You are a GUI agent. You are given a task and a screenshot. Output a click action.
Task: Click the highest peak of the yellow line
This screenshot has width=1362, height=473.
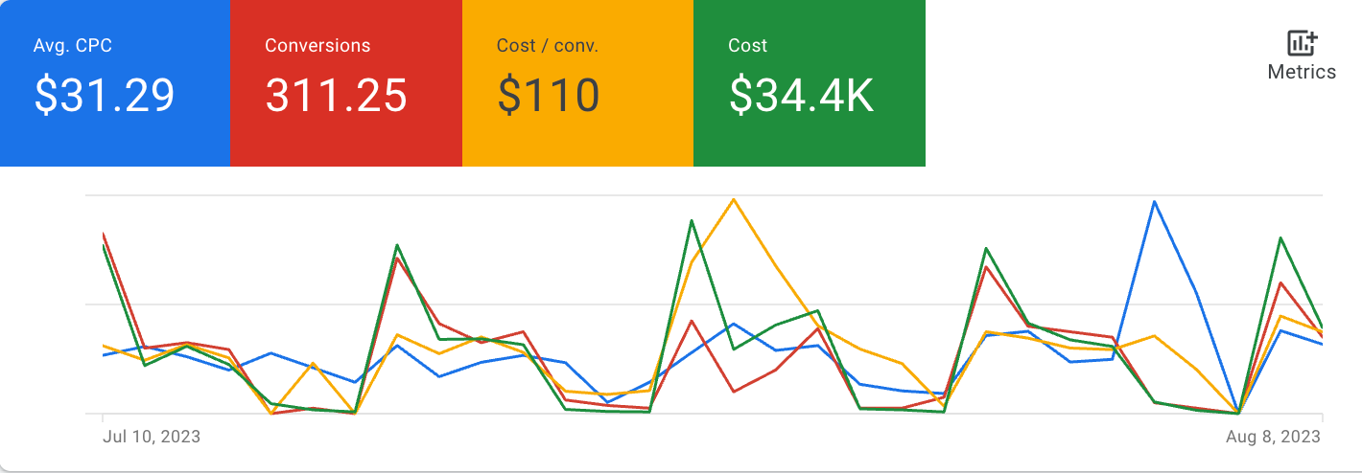click(734, 199)
